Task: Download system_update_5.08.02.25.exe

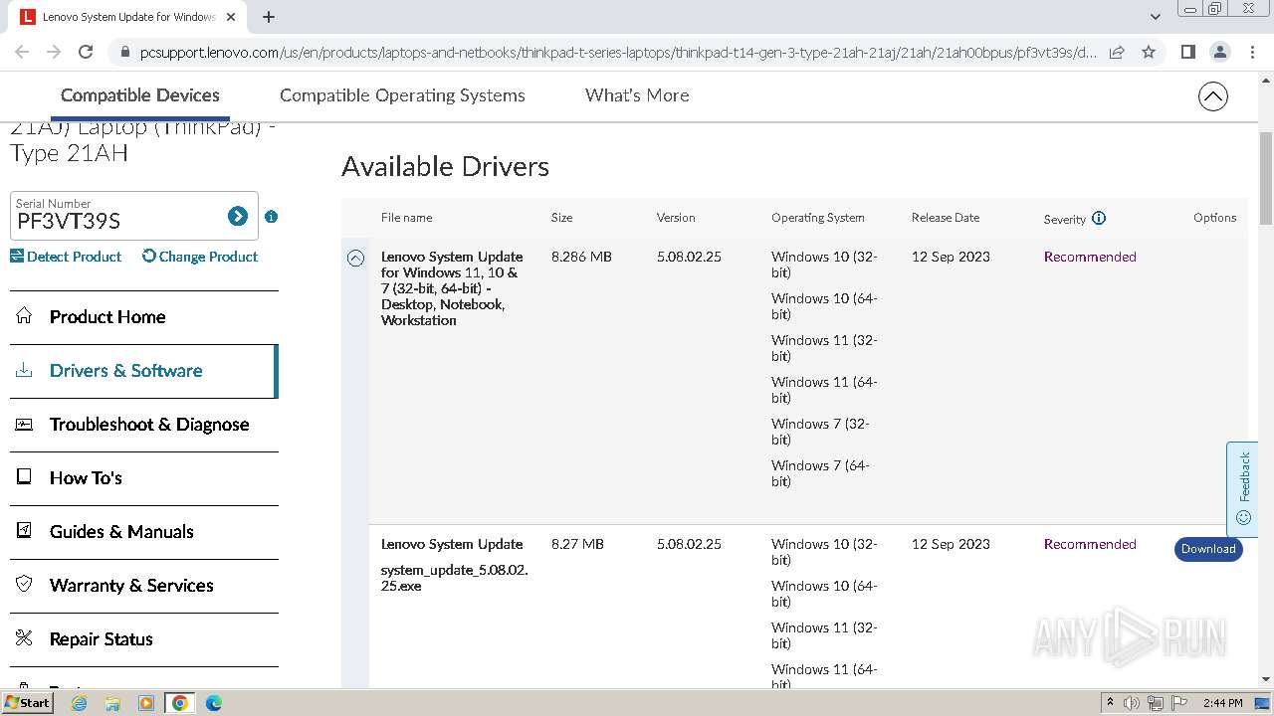Action: [1208, 549]
